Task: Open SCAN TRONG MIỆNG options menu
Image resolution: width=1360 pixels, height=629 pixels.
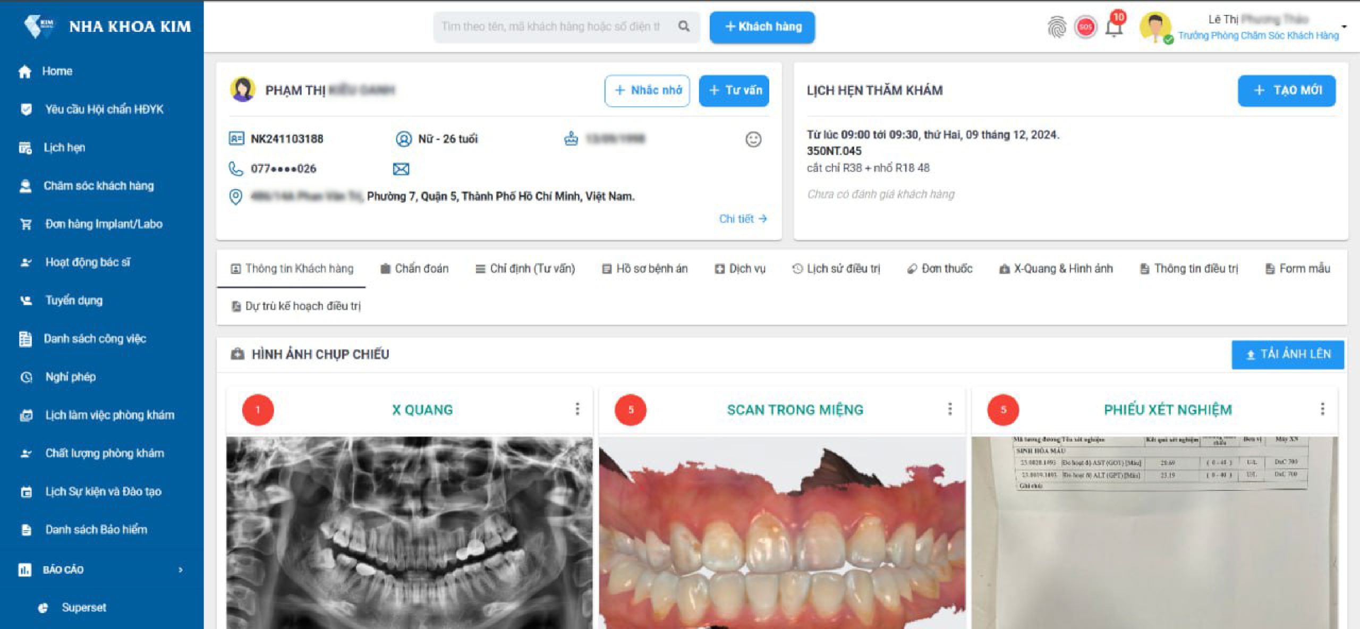Action: click(x=950, y=409)
